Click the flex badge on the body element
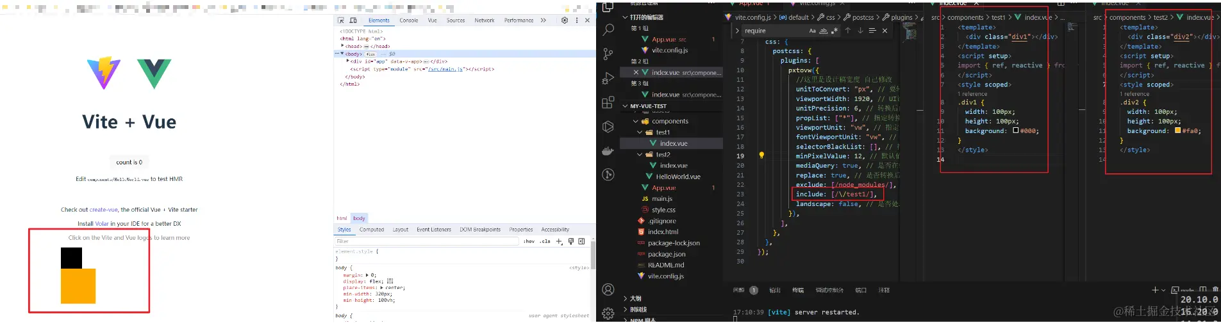The image size is (1221, 323). point(370,54)
